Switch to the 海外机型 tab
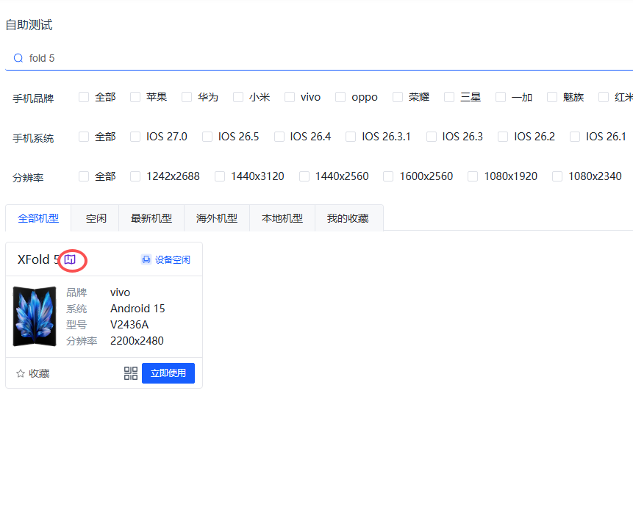The image size is (633, 532). coord(217,218)
